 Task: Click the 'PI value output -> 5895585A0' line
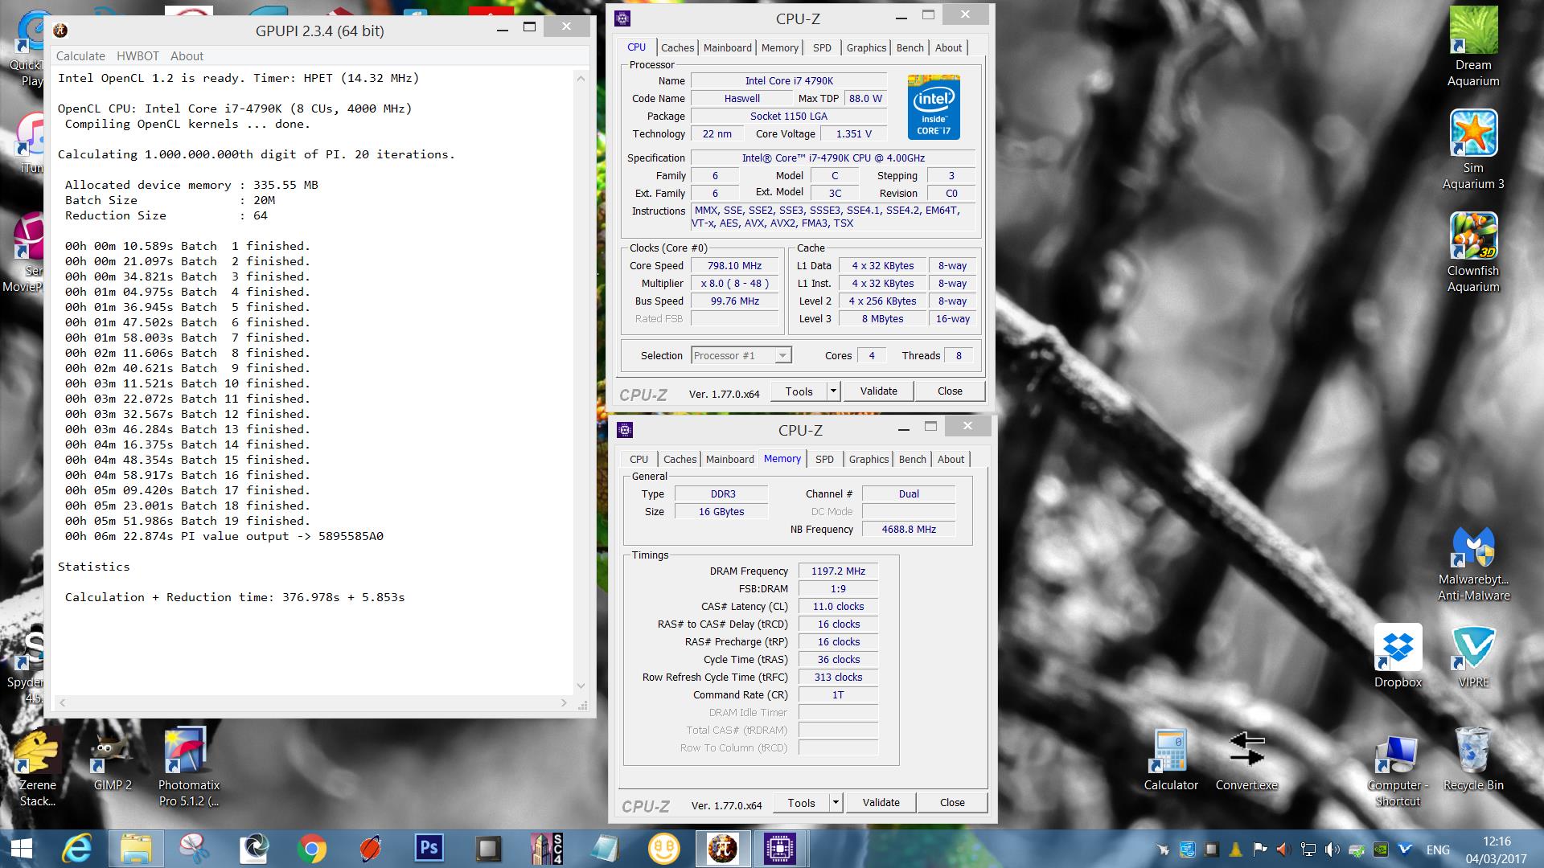pos(224,536)
